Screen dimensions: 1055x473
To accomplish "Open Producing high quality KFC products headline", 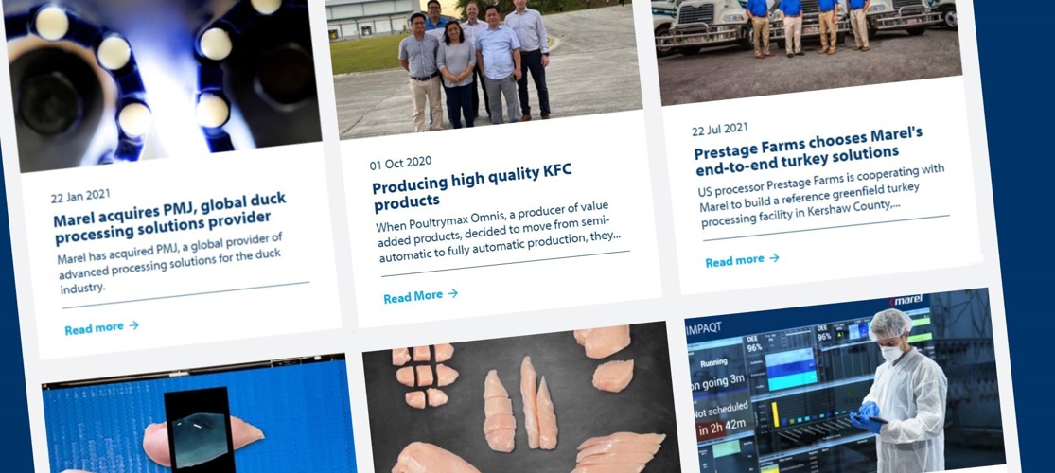I will click(472, 184).
